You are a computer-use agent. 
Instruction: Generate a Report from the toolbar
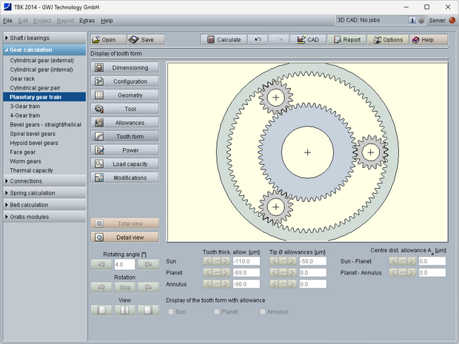click(346, 40)
